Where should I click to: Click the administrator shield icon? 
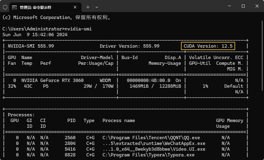point(5,7)
